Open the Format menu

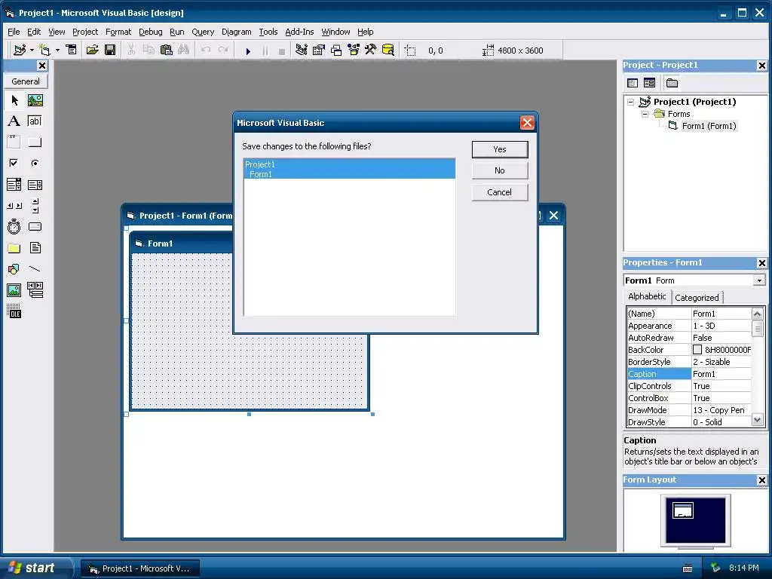coord(118,32)
